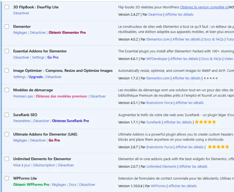Click the grey star rating for Image Optimizer
The image size is (234, 192).
pos(211,78)
